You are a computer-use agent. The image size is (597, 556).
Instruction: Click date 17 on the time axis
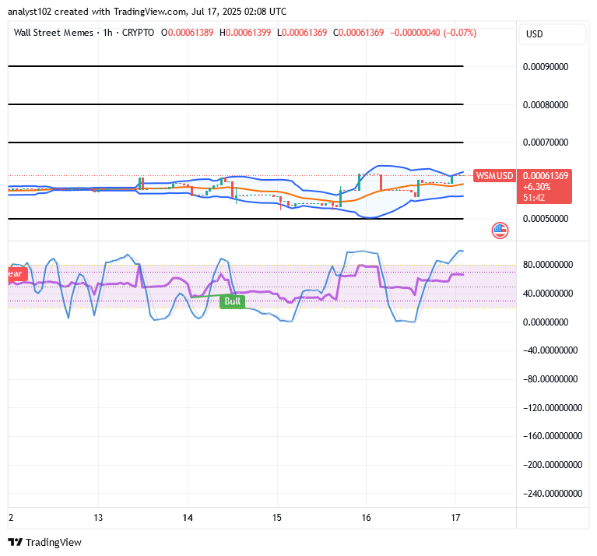(455, 518)
